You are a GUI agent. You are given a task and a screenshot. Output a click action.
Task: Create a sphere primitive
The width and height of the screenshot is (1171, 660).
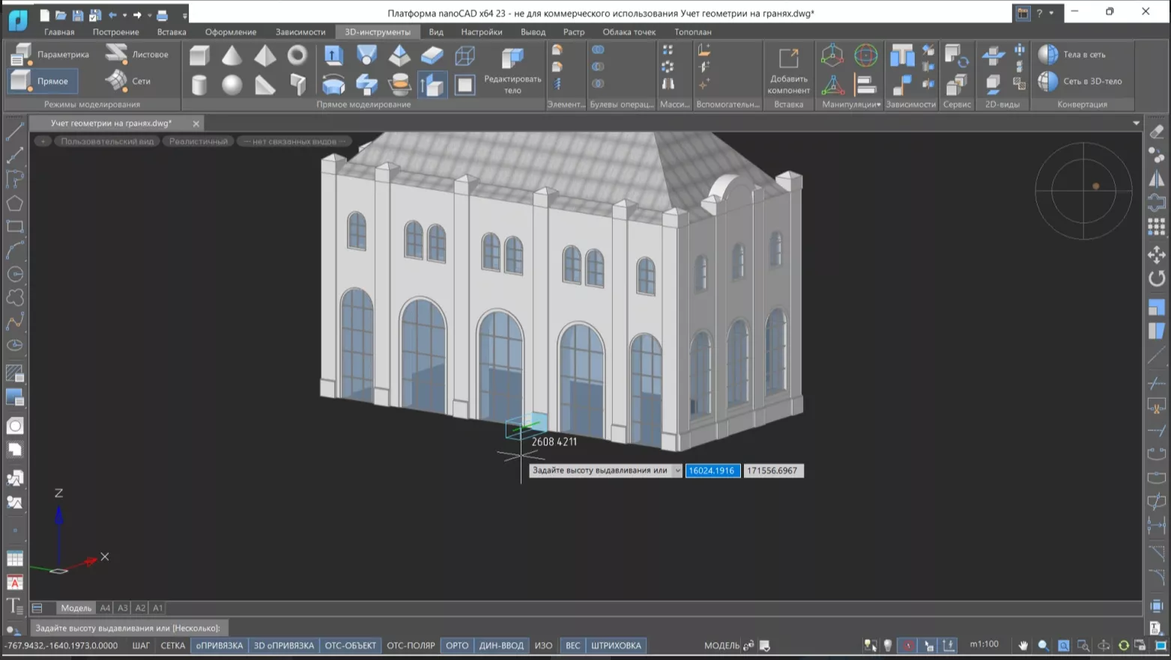click(x=232, y=85)
